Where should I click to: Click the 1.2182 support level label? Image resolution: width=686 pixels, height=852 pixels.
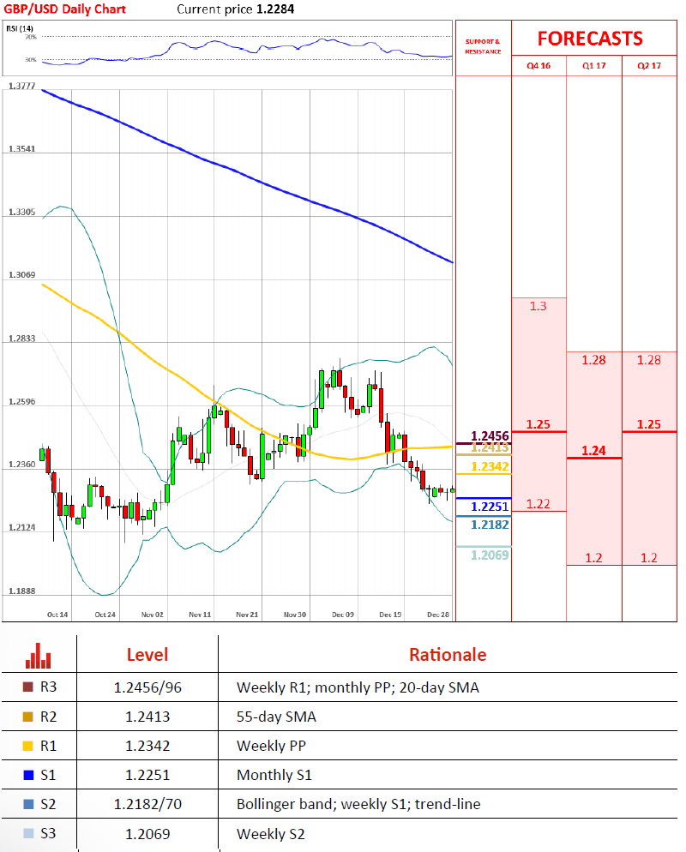click(x=490, y=525)
